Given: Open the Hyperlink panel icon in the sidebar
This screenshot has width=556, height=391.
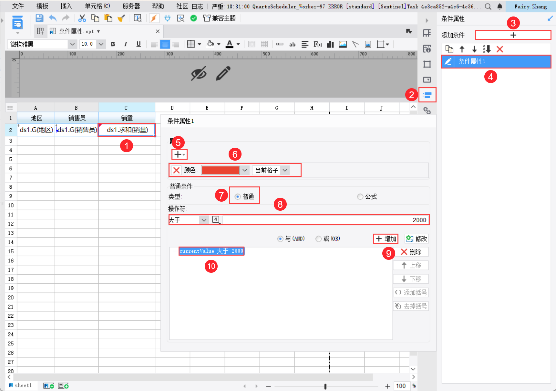Looking at the screenshot, I should tap(427, 111).
